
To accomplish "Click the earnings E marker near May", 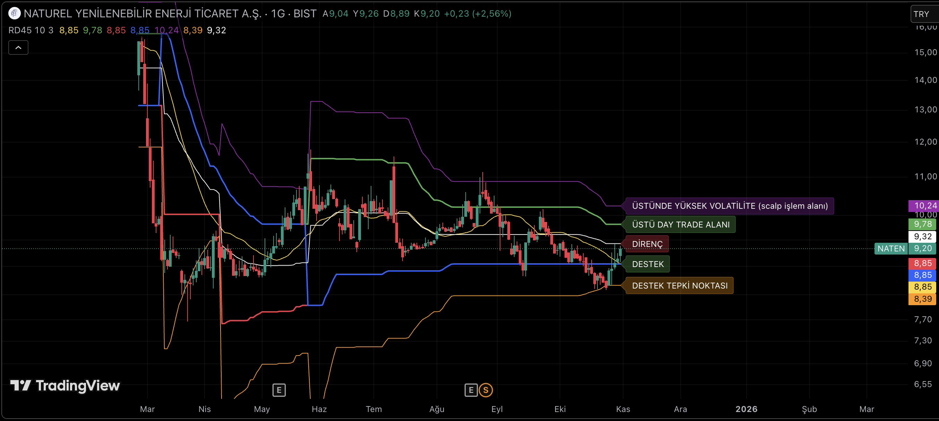I will pyautogui.click(x=279, y=390).
